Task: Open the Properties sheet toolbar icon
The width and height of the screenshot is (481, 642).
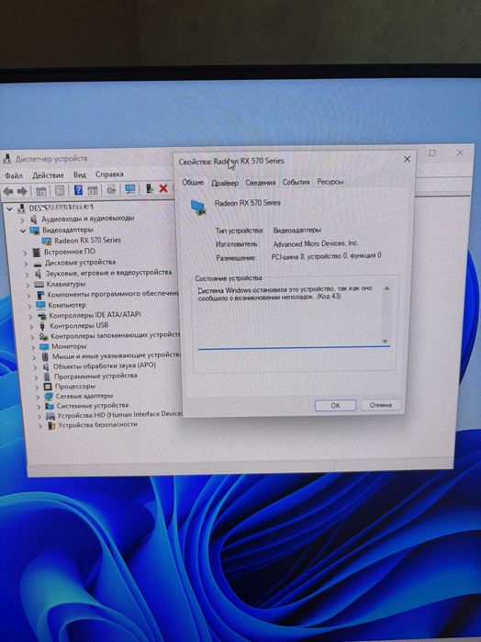Action: pos(60,190)
